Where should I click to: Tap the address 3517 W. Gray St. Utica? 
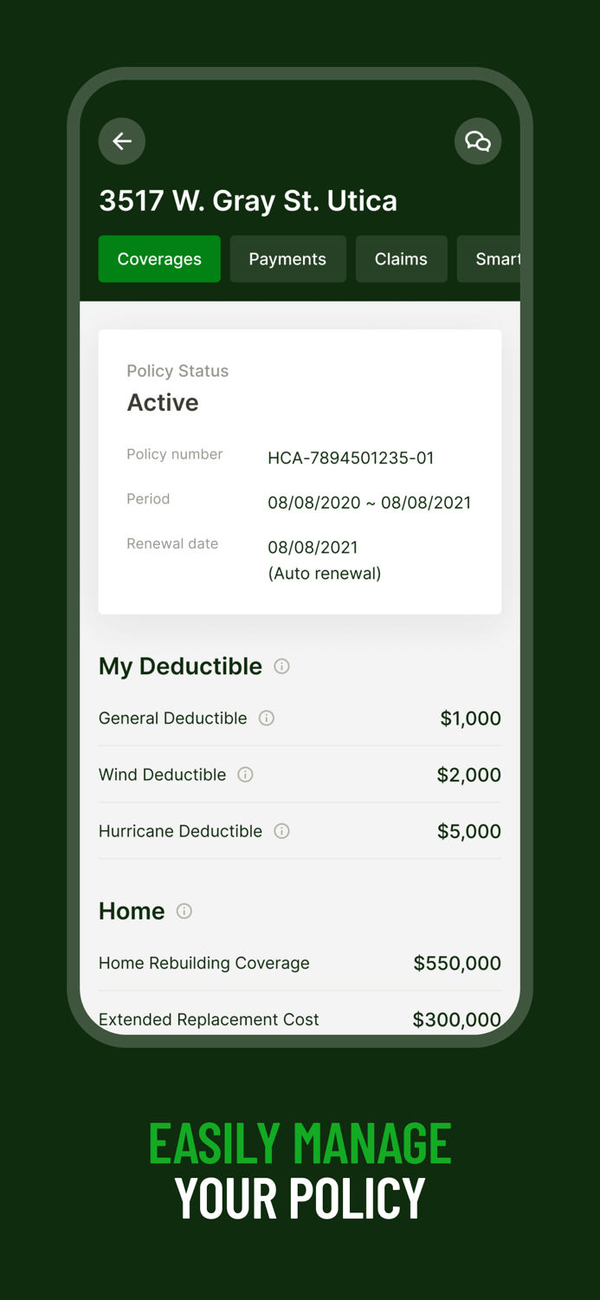tap(248, 200)
